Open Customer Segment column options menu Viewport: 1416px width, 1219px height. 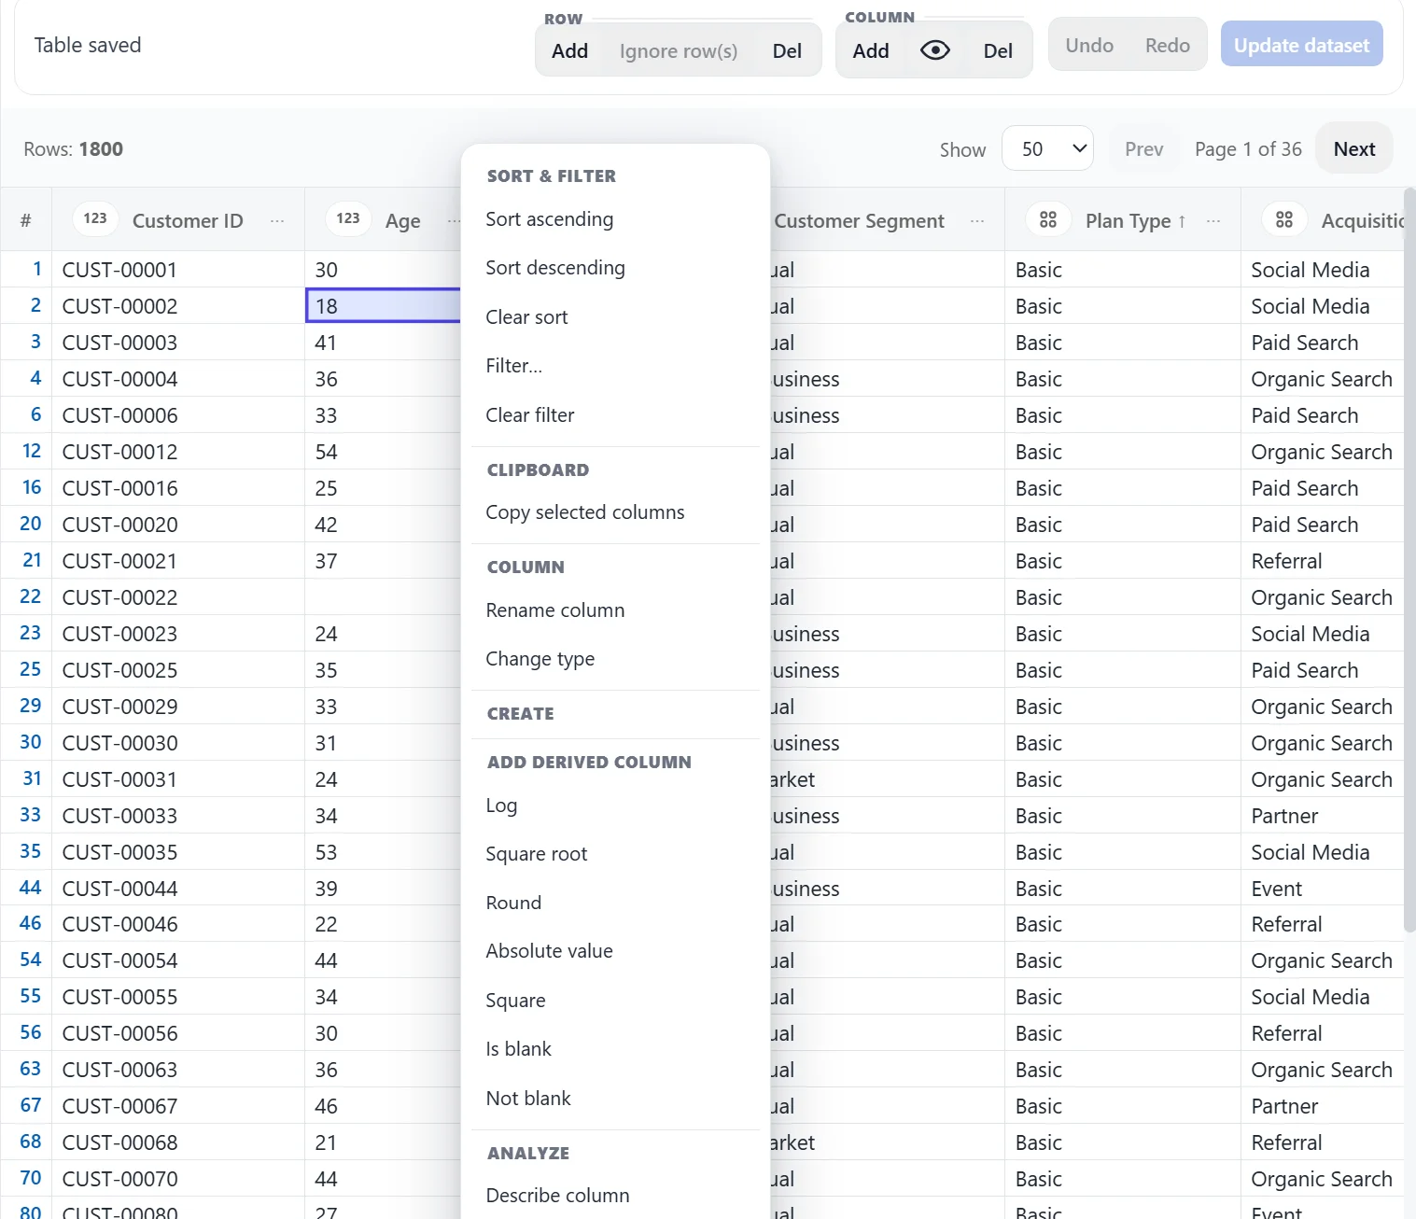click(x=977, y=220)
